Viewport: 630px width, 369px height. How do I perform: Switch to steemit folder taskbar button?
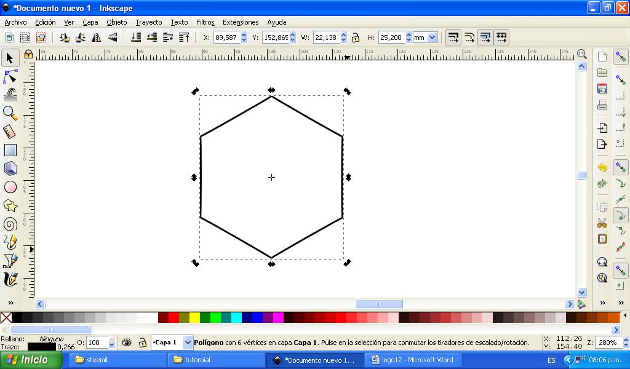click(x=118, y=360)
